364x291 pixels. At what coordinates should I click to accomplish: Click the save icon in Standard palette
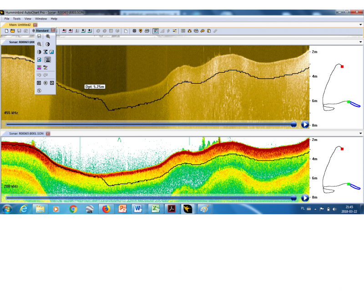[39, 36]
